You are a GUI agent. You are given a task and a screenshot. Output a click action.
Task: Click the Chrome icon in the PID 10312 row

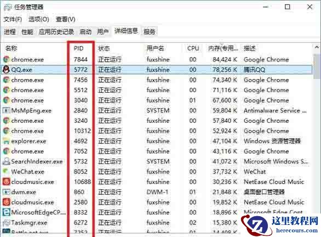coord(7,131)
